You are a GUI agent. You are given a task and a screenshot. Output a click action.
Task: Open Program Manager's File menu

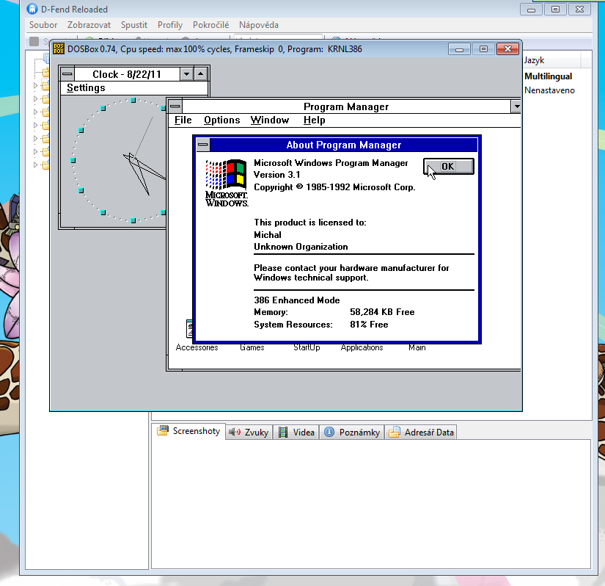pyautogui.click(x=183, y=120)
